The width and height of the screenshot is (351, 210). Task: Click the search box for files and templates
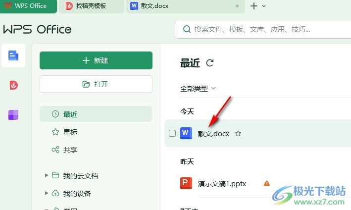click(263, 29)
